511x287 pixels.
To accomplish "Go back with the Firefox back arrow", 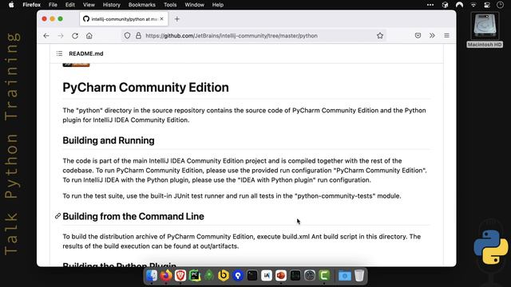I will click(x=46, y=36).
